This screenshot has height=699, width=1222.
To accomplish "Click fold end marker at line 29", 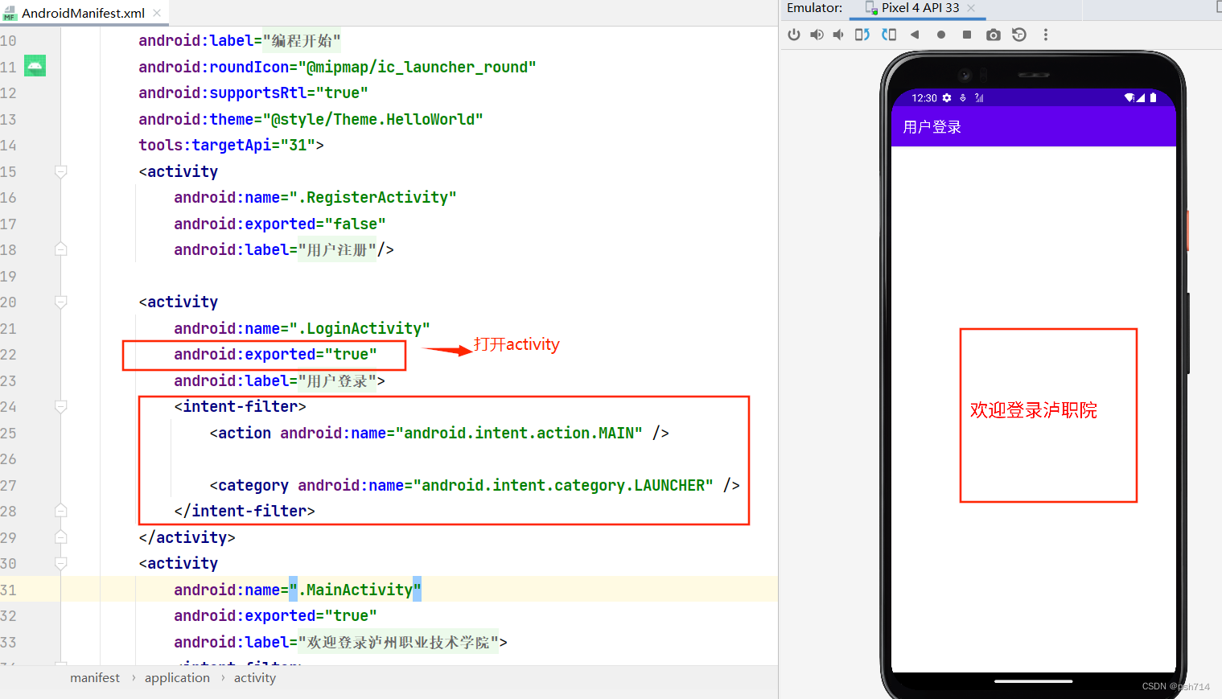I will click(x=60, y=537).
